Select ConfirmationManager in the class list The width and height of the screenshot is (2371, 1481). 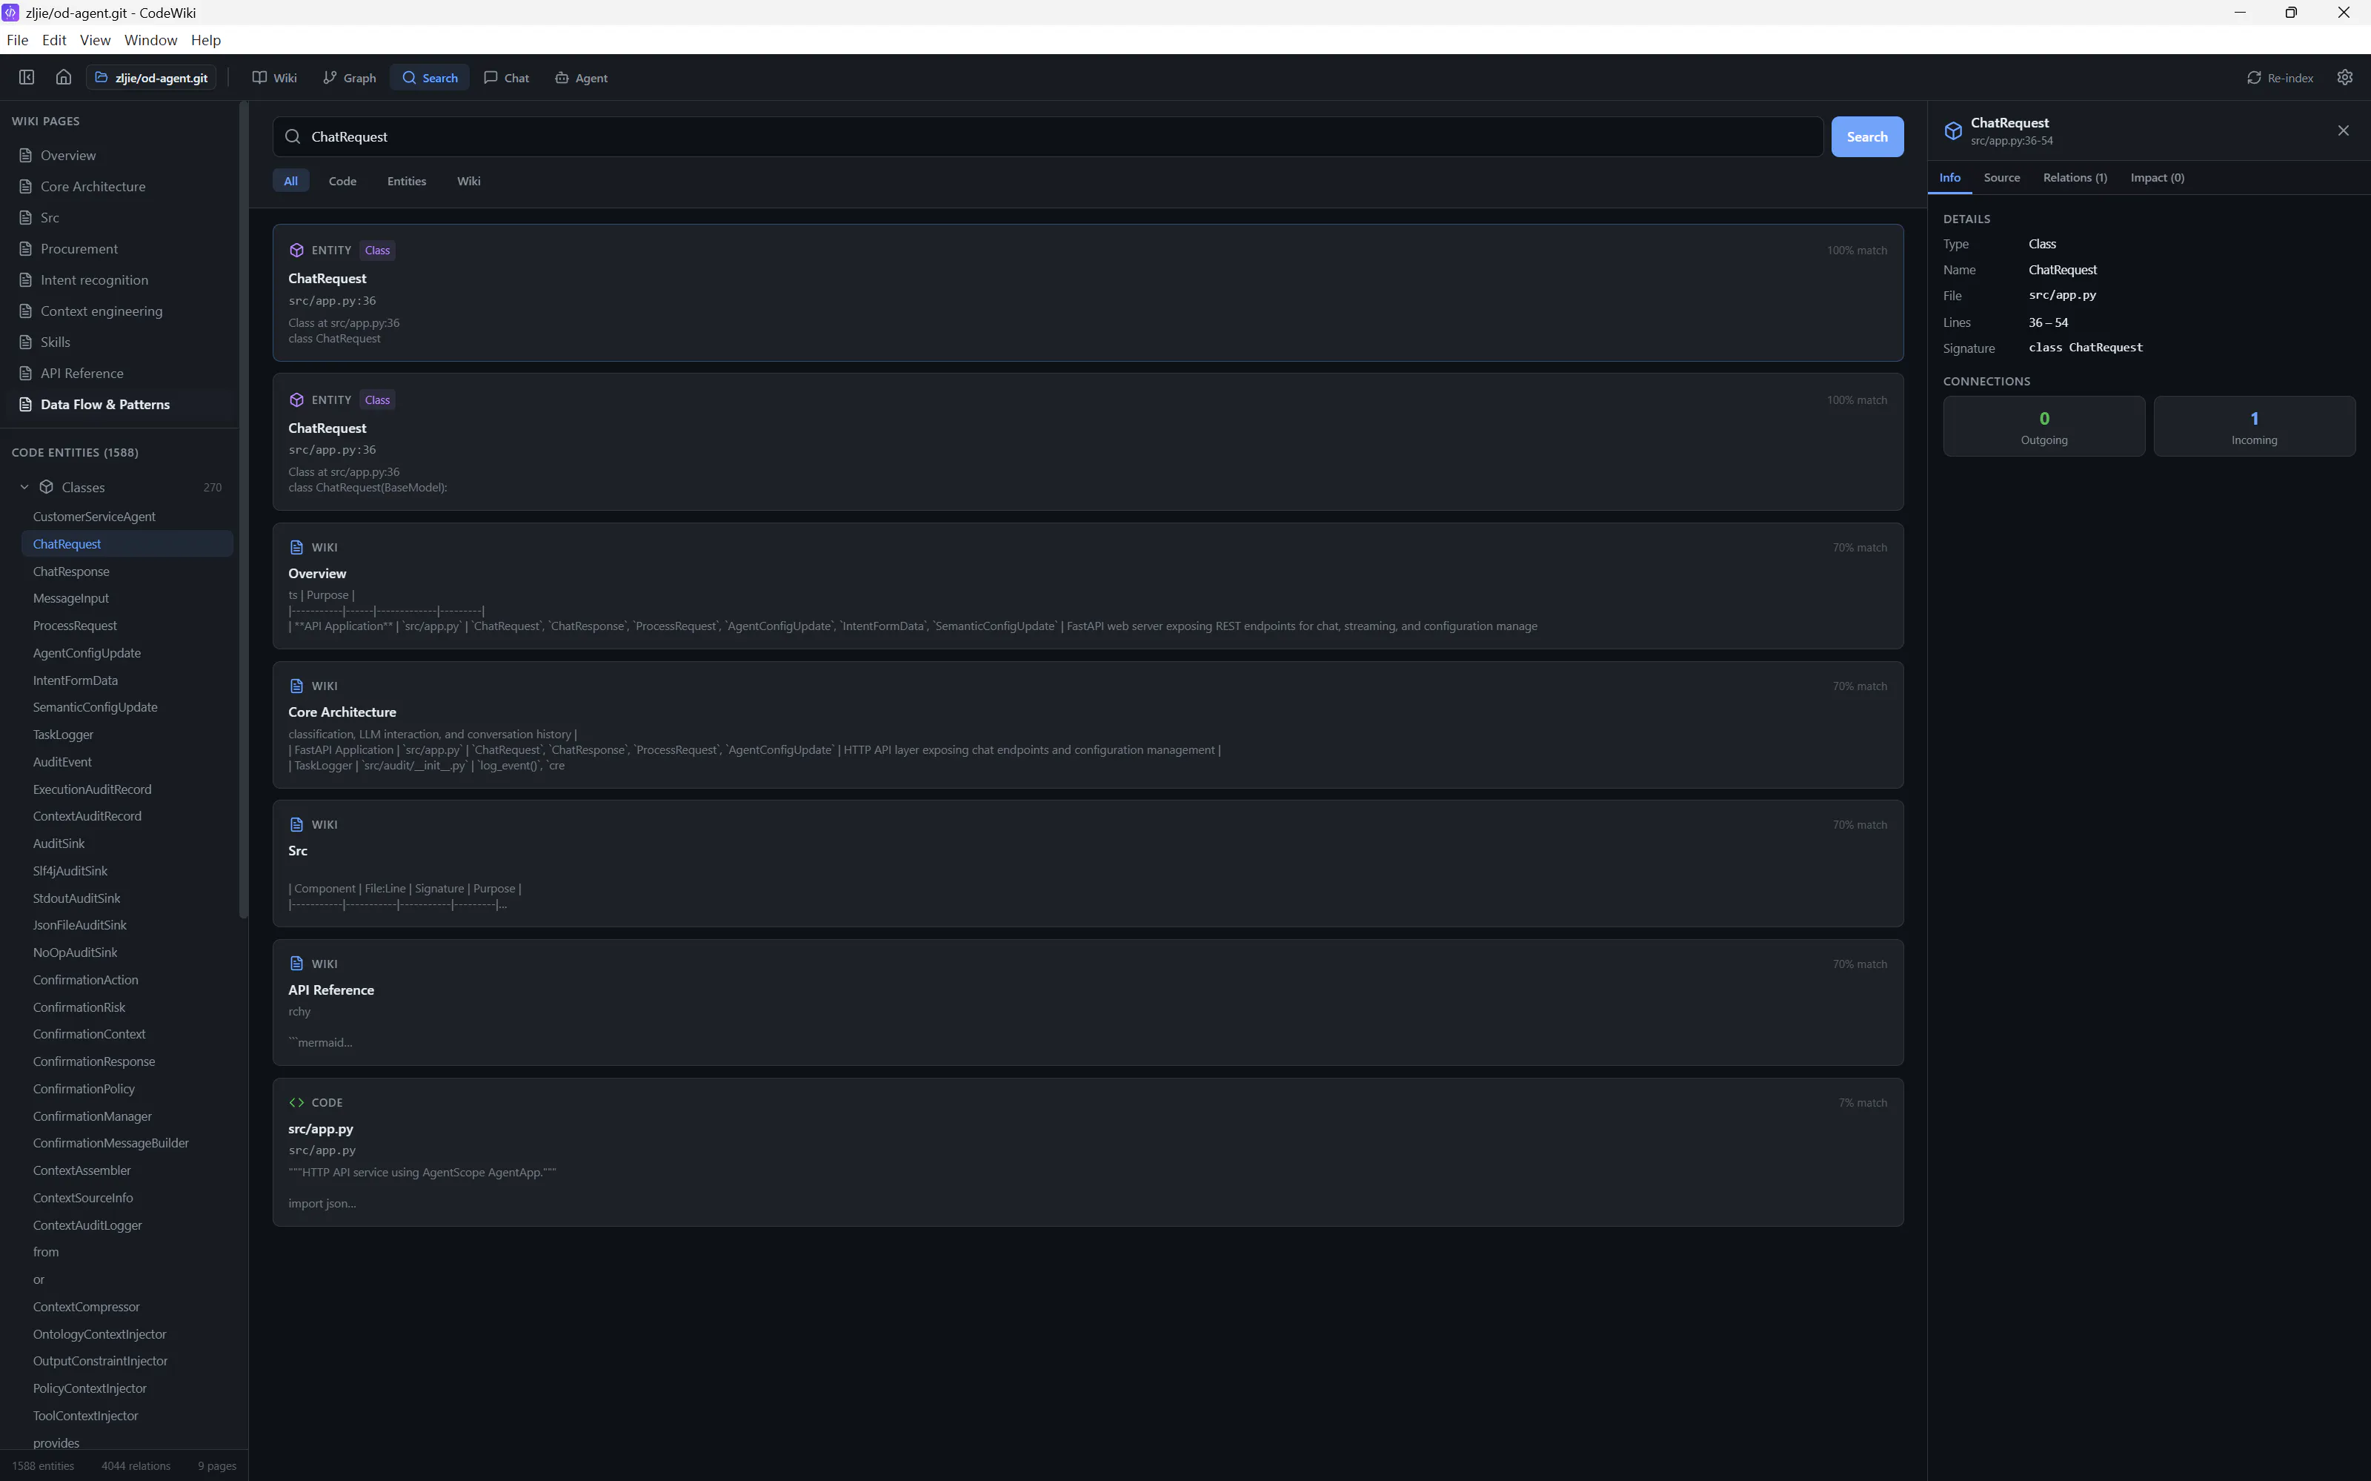point(127,1116)
